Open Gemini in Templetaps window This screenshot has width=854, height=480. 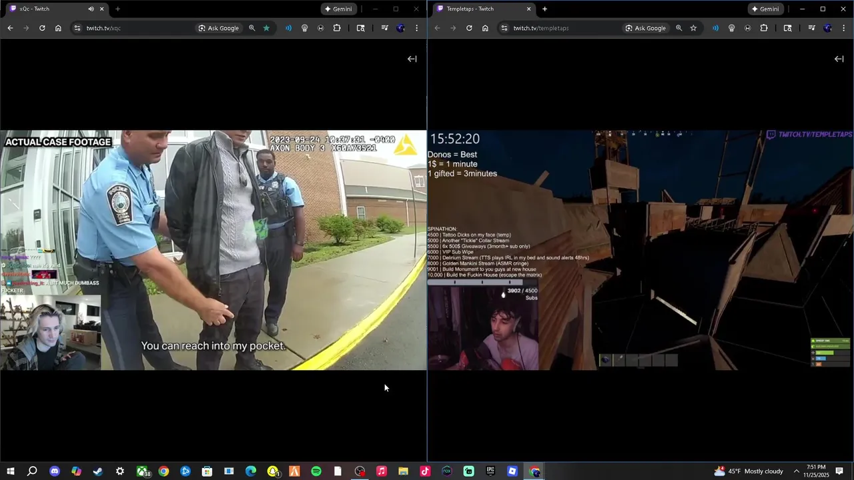click(765, 9)
